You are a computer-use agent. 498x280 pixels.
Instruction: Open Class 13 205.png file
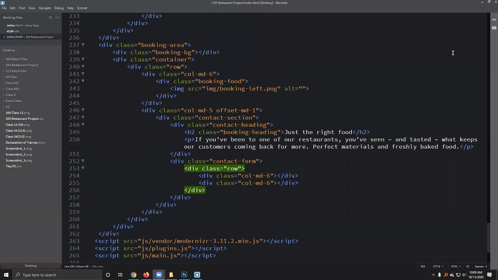coord(18,124)
